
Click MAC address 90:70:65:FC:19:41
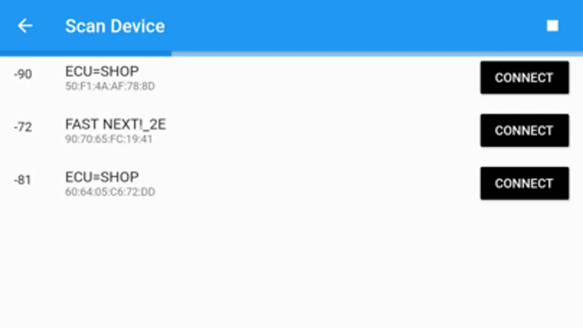(x=109, y=139)
